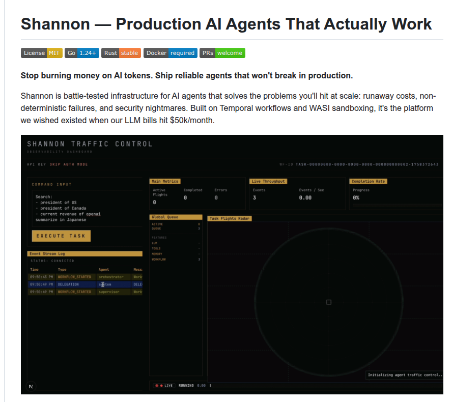The image size is (452, 402).
Task: Click the COMMAND INPUT panel label
Action: 51,184
